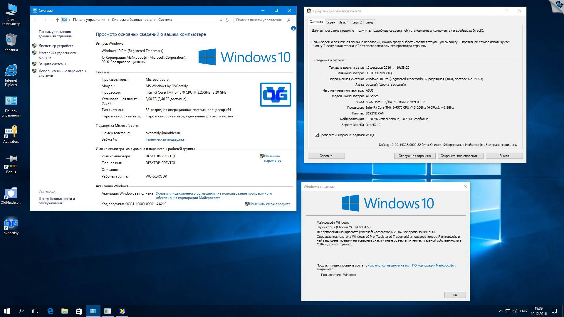This screenshot has width=564, height=317.
Task: Open усл. лиц. соглашения link in winver
Action: (411, 265)
